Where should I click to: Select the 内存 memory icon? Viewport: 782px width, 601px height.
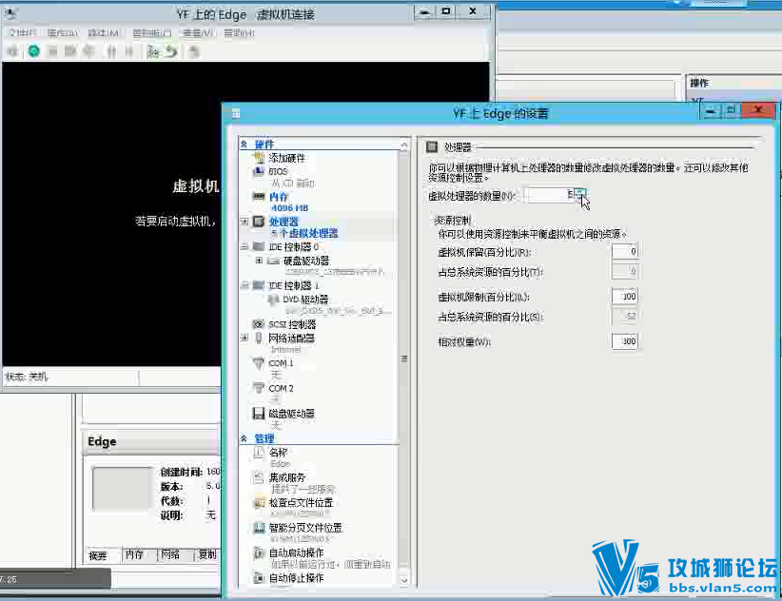point(259,197)
